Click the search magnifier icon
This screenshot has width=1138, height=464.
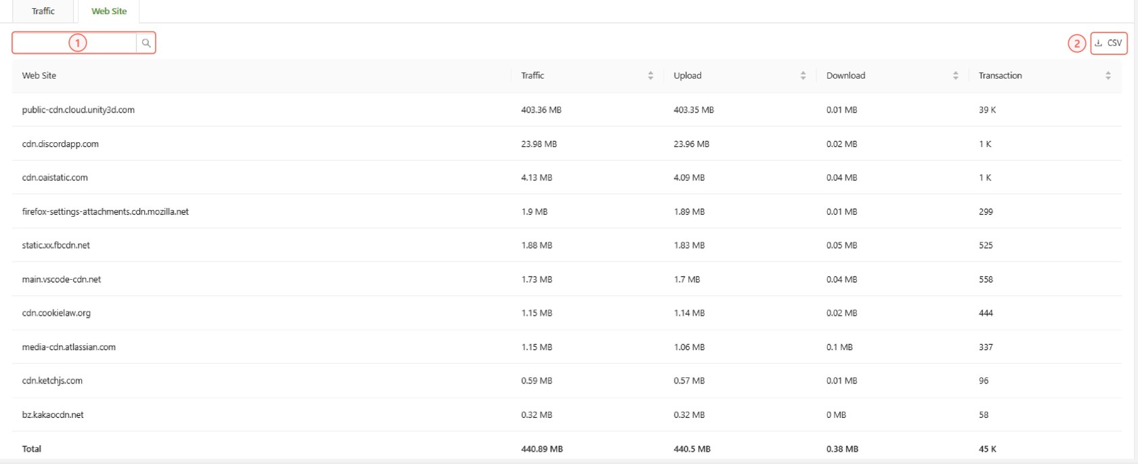coord(146,43)
